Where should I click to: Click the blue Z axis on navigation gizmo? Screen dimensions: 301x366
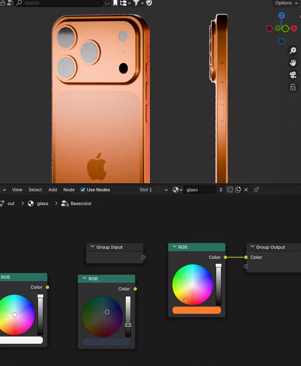tap(282, 15)
